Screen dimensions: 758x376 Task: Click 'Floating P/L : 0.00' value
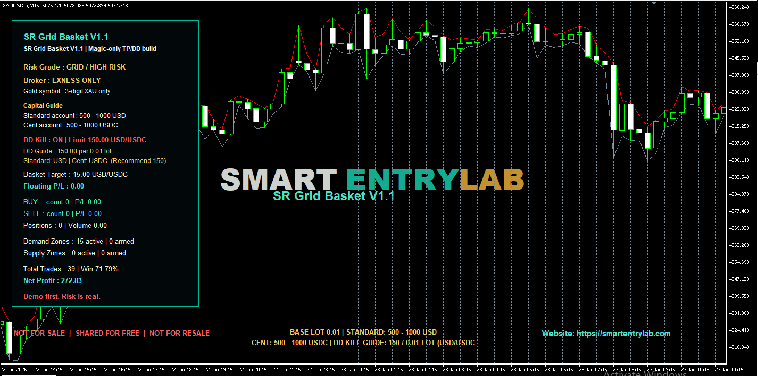pyautogui.click(x=54, y=186)
